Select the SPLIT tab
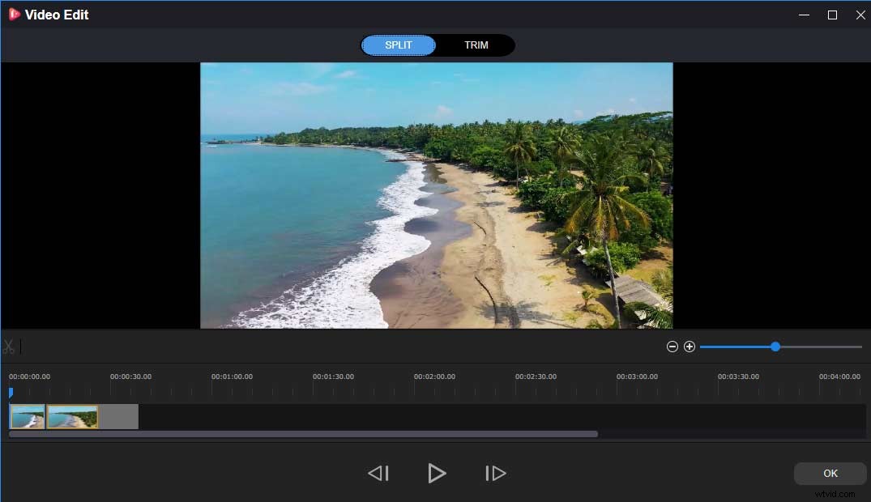 coord(398,45)
